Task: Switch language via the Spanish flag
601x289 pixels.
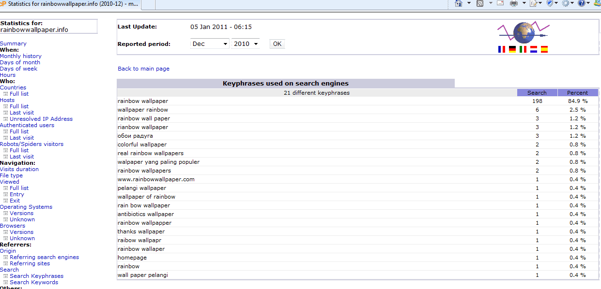Action: 544,49
